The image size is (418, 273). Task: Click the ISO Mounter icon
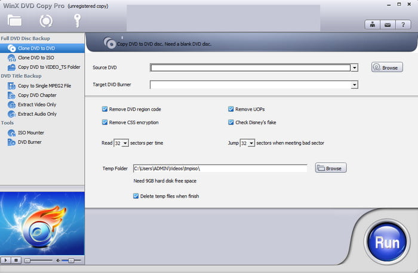(11, 133)
